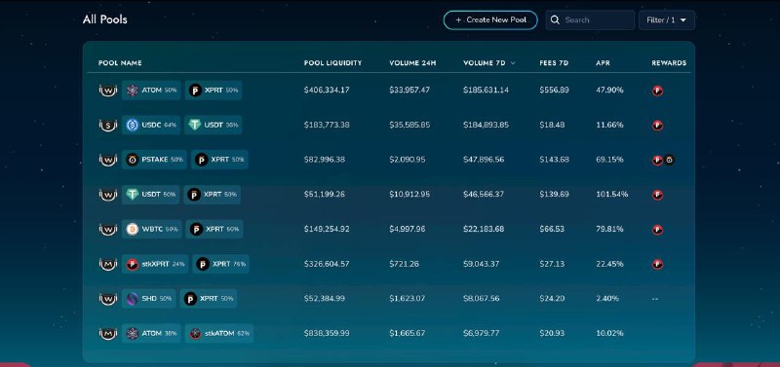Viewport: 780px width, 367px height.
Task: Click the stkXPRT token icon
Action: [133, 264]
